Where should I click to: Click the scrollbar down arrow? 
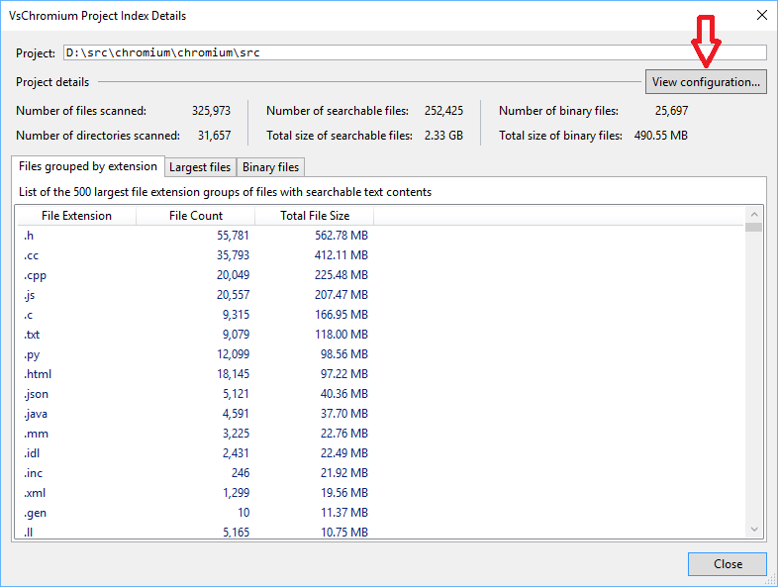[754, 530]
